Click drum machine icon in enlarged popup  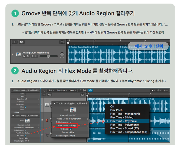click(x=73, y=110)
